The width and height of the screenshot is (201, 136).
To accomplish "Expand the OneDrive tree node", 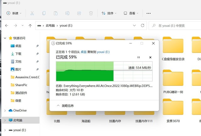I will click(5, 111).
